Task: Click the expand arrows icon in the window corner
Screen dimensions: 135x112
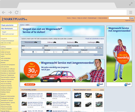Action: (131, 4)
